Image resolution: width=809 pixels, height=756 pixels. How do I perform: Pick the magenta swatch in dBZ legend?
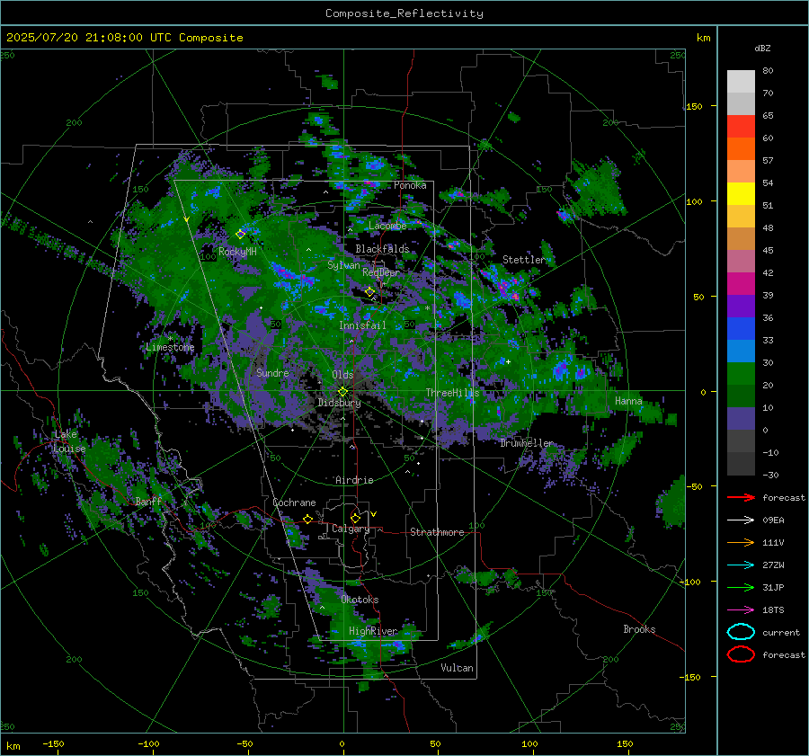(741, 284)
